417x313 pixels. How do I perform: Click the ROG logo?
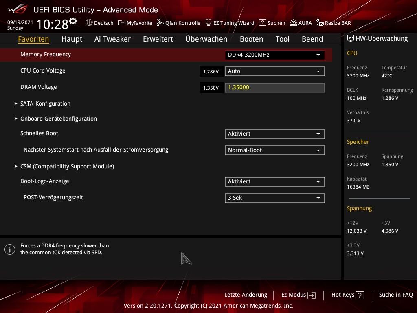(18, 9)
